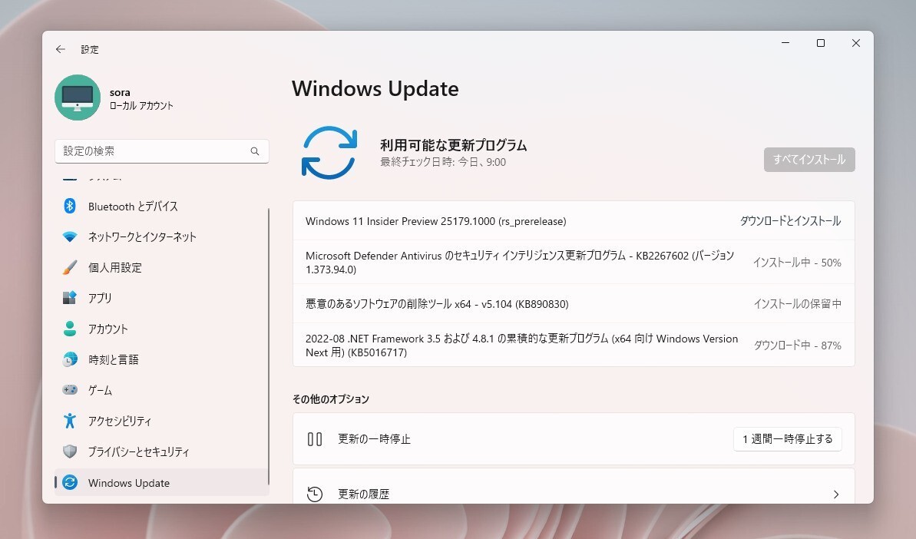916x539 pixels.
Task: Click the accessibility figure icon
Action: 70,421
